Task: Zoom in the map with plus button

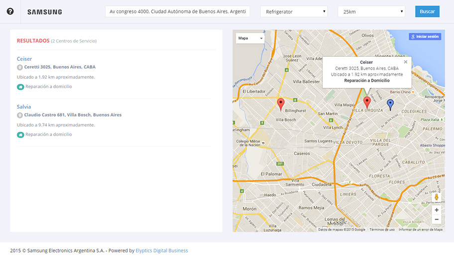Action: click(x=437, y=210)
